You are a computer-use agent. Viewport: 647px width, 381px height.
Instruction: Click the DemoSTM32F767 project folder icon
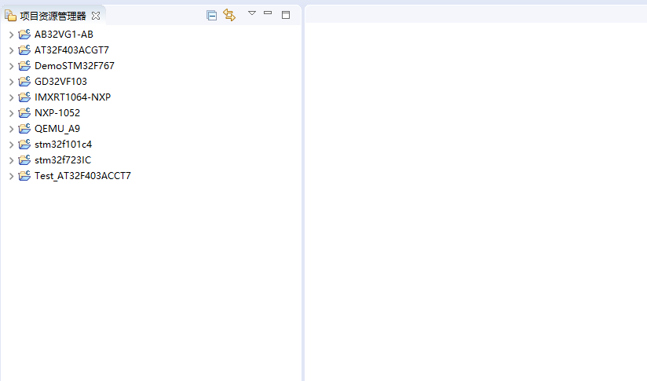click(x=25, y=66)
